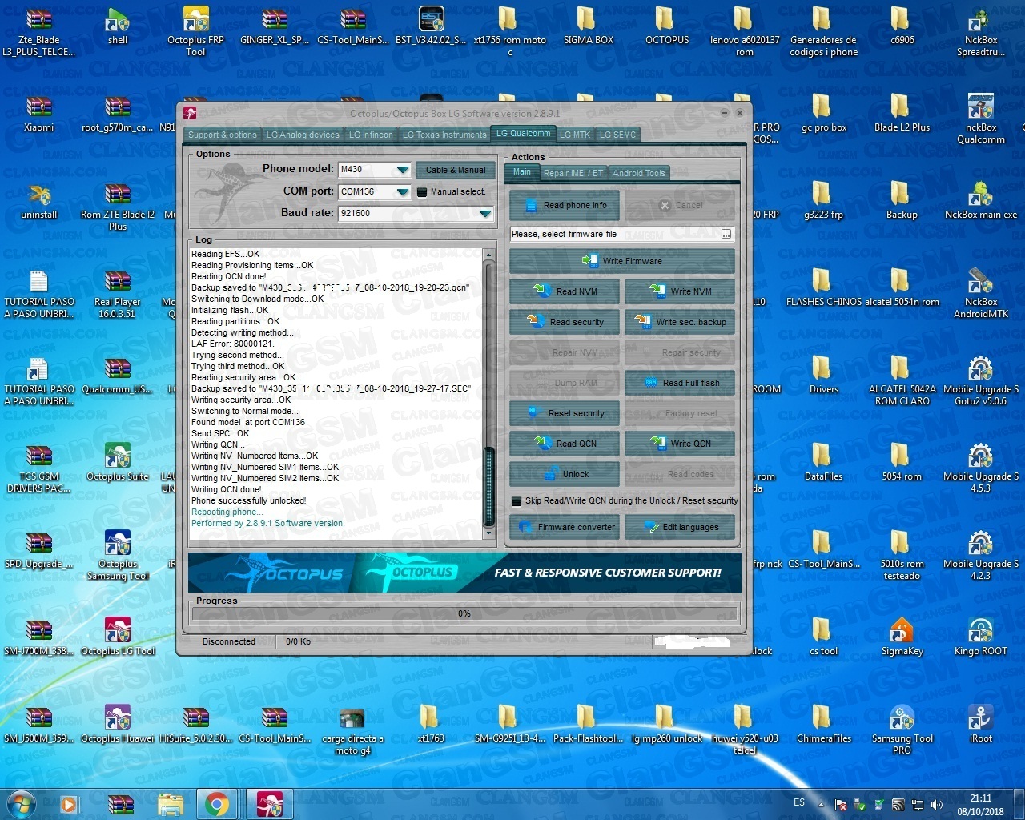Enable Skip Read/Write QCN during Unlock checkbox
The image size is (1025, 820).
tap(517, 501)
